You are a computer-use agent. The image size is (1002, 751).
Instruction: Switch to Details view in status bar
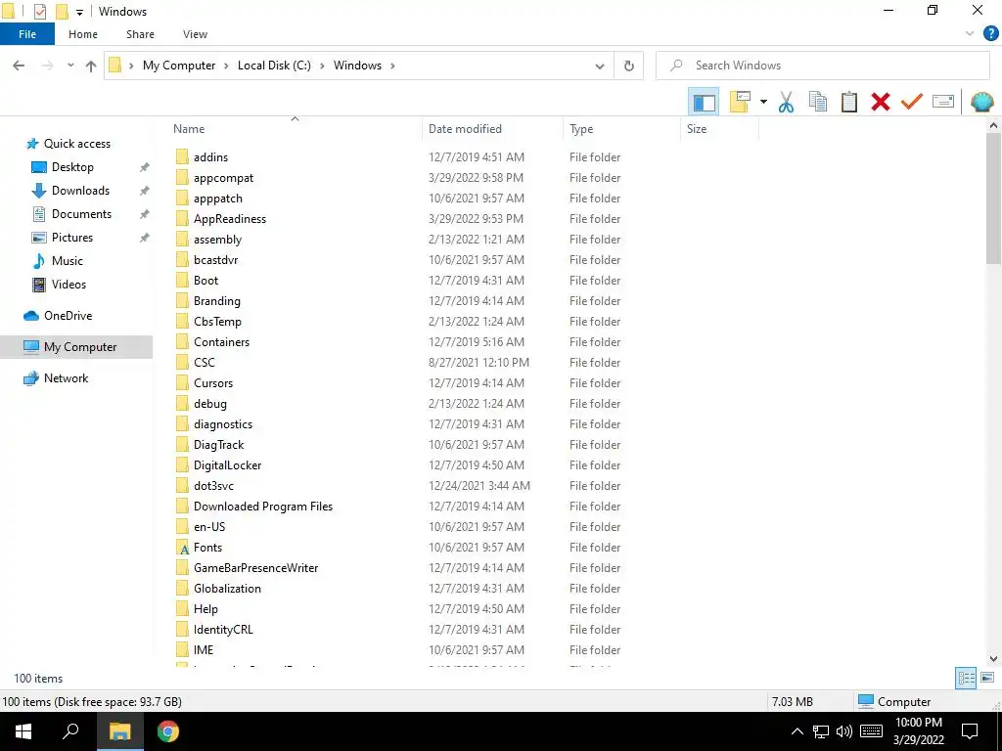click(966, 679)
